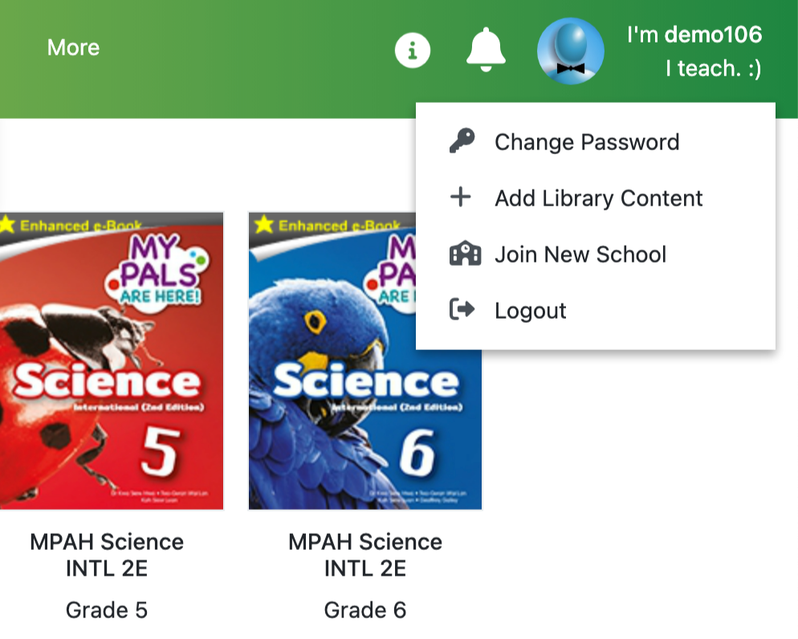Viewport: 798px width, 639px height.
Task: Open the More menu in the navigation bar
Action: click(72, 47)
